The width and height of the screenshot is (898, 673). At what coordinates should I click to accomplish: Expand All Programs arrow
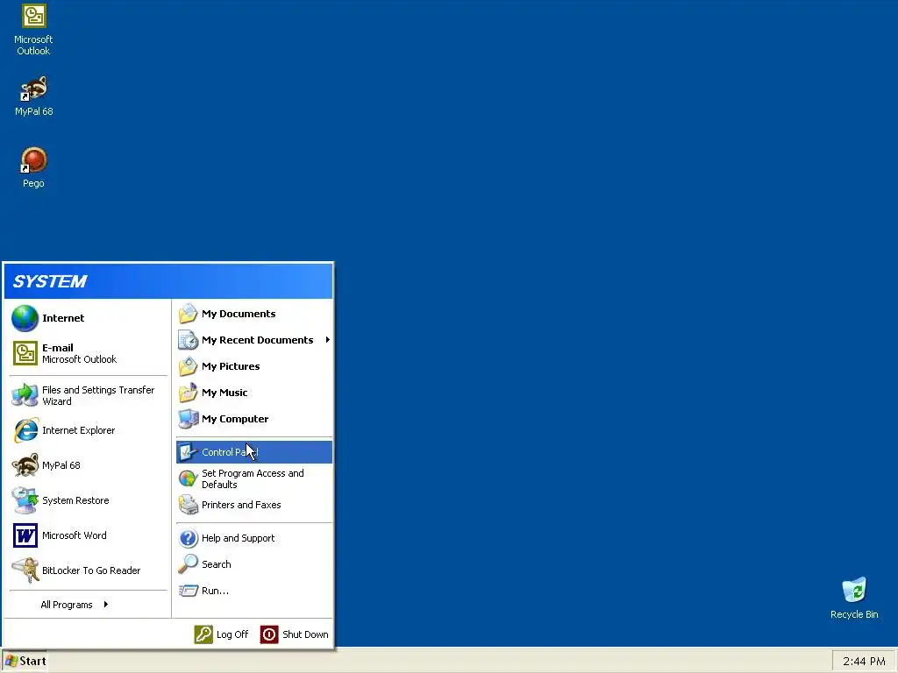(106, 605)
